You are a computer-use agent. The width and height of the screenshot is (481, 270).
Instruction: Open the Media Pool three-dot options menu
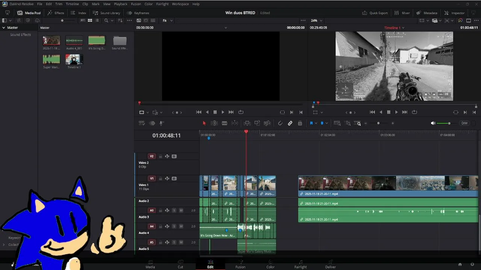click(x=129, y=21)
